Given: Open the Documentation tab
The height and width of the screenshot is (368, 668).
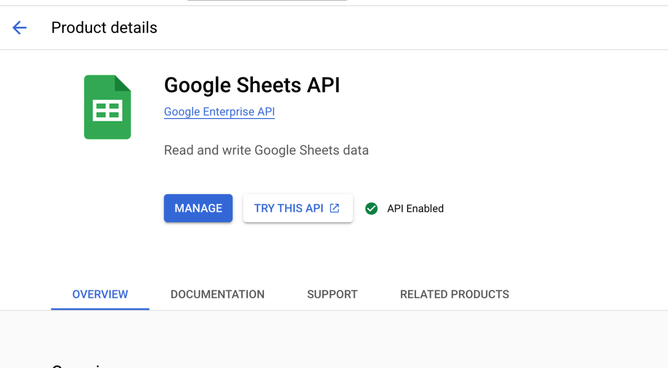Looking at the screenshot, I should pos(218,294).
